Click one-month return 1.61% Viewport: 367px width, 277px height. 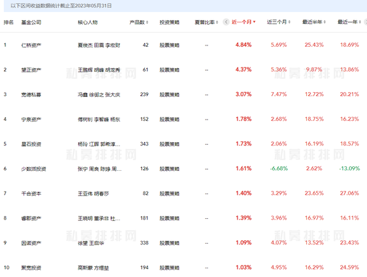pos(244,168)
